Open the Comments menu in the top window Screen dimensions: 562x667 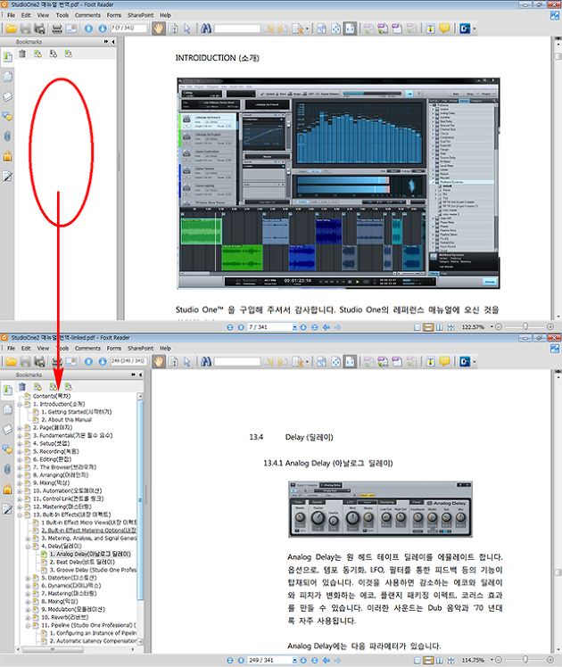click(87, 15)
